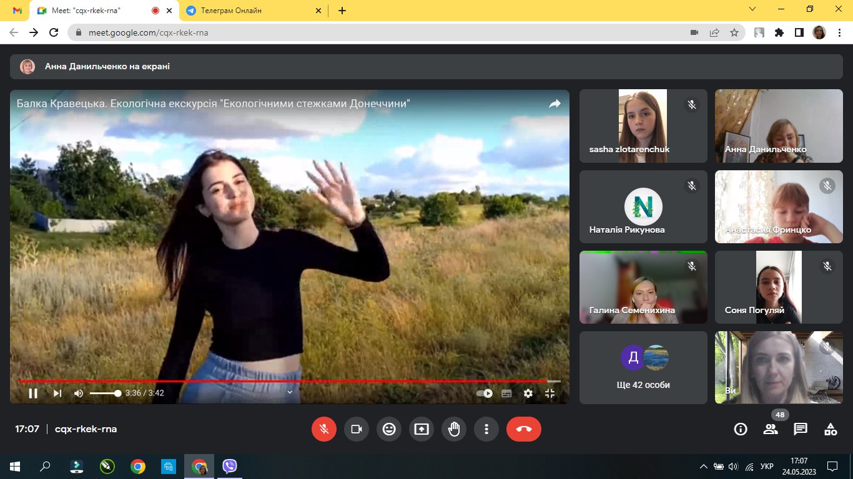Reload the Meet page
Screen dimensions: 853x479
54,32
